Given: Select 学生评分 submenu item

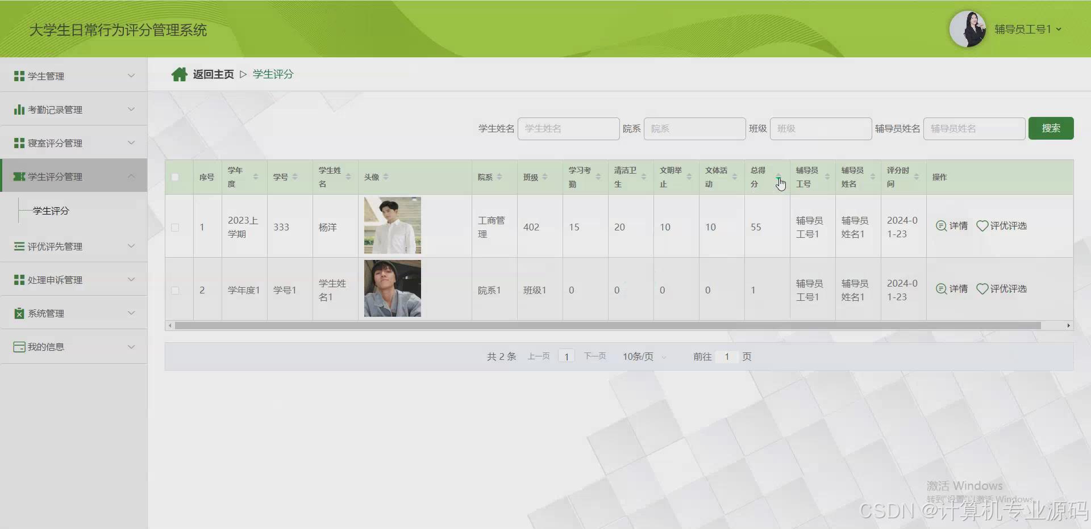Looking at the screenshot, I should [x=51, y=211].
